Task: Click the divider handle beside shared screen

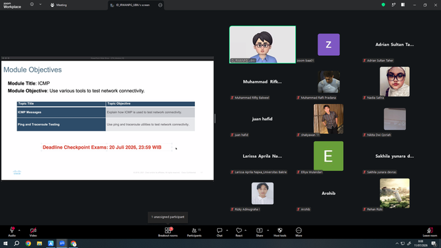Action: (215, 118)
